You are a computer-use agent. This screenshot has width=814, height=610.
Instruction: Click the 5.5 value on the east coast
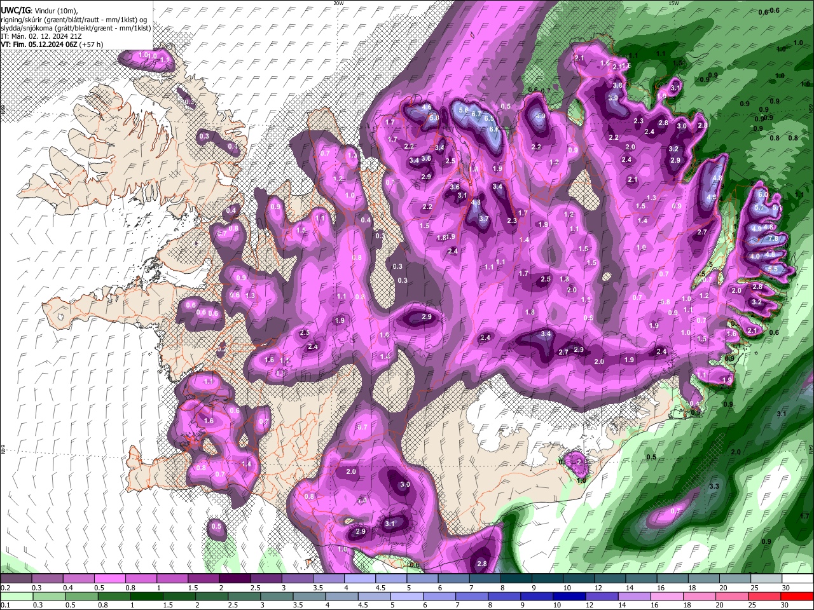(x=773, y=269)
